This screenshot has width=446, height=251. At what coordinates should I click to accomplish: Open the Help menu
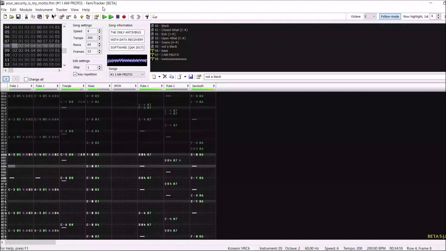coord(86,10)
